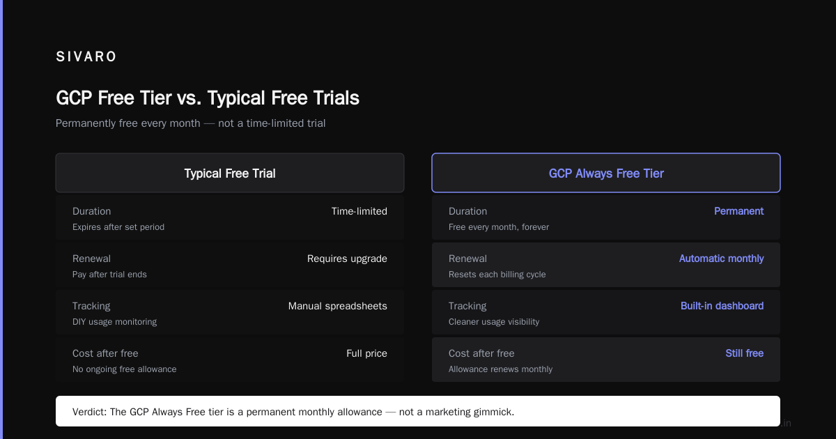Click the 'Built-in dashboard' value

pyautogui.click(x=722, y=306)
